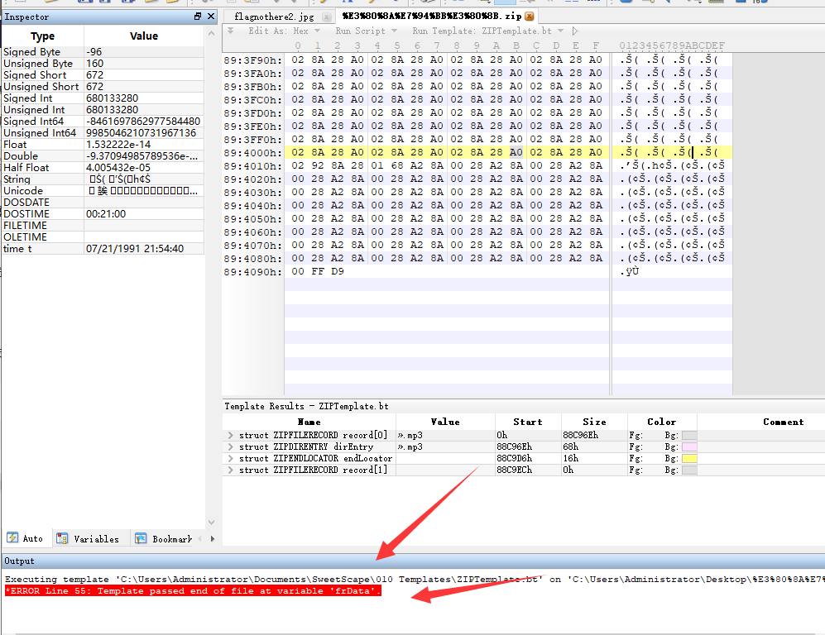Expand struct ZIPFILERECORD record[1]

(x=230, y=470)
